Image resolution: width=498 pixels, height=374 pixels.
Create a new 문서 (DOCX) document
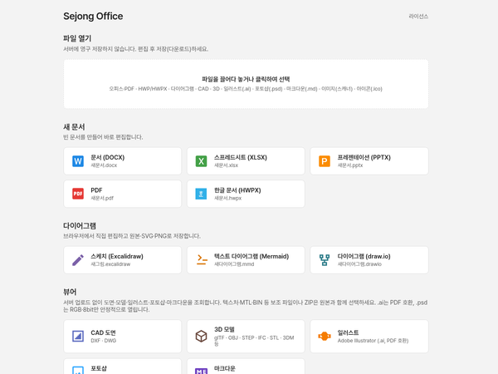pyautogui.click(x=123, y=161)
